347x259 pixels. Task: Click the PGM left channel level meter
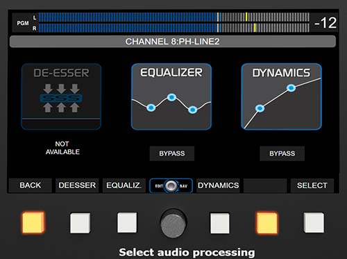pos(174,17)
